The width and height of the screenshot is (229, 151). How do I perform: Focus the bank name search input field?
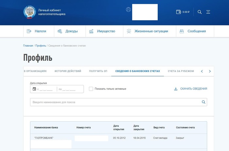tap(114, 102)
